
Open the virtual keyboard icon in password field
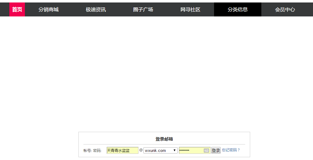coord(206,150)
